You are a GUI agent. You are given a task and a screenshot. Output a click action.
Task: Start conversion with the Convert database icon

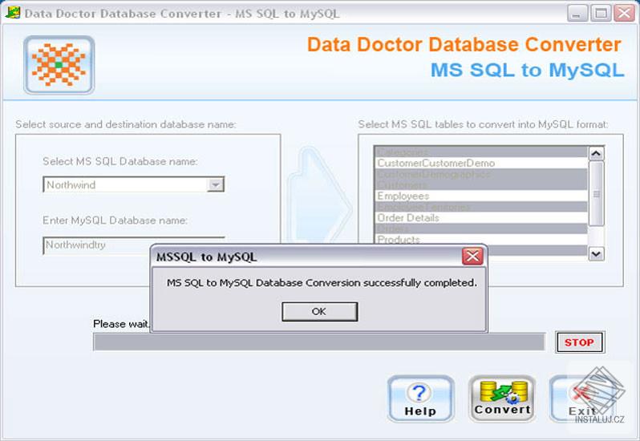click(502, 399)
